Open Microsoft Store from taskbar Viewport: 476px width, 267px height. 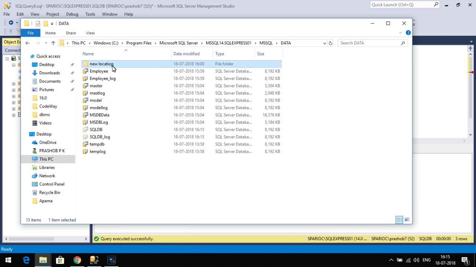point(60,260)
